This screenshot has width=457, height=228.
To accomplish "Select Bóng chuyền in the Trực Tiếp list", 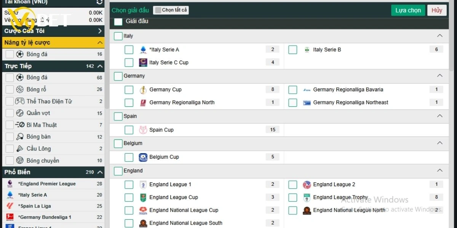I will tap(53, 160).
